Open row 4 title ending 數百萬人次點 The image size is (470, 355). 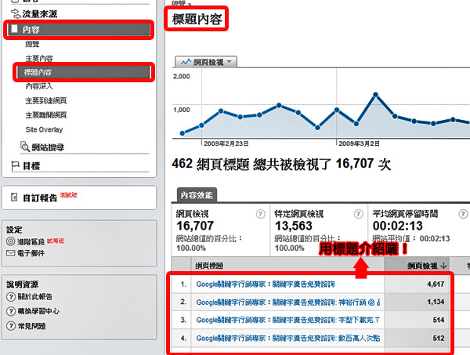[288, 339]
